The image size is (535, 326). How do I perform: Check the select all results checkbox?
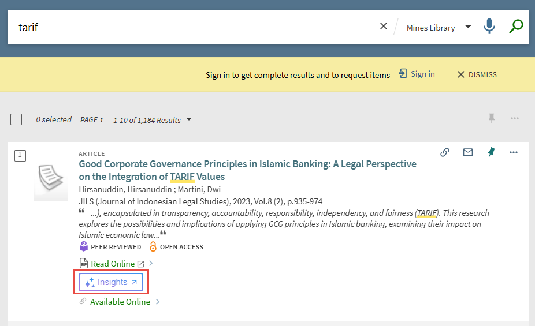(x=16, y=119)
